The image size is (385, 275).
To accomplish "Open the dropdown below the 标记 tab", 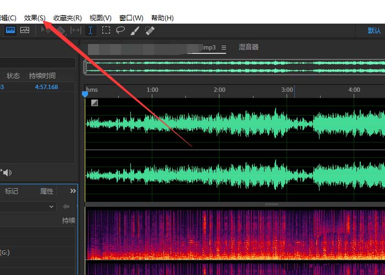I will (x=28, y=206).
